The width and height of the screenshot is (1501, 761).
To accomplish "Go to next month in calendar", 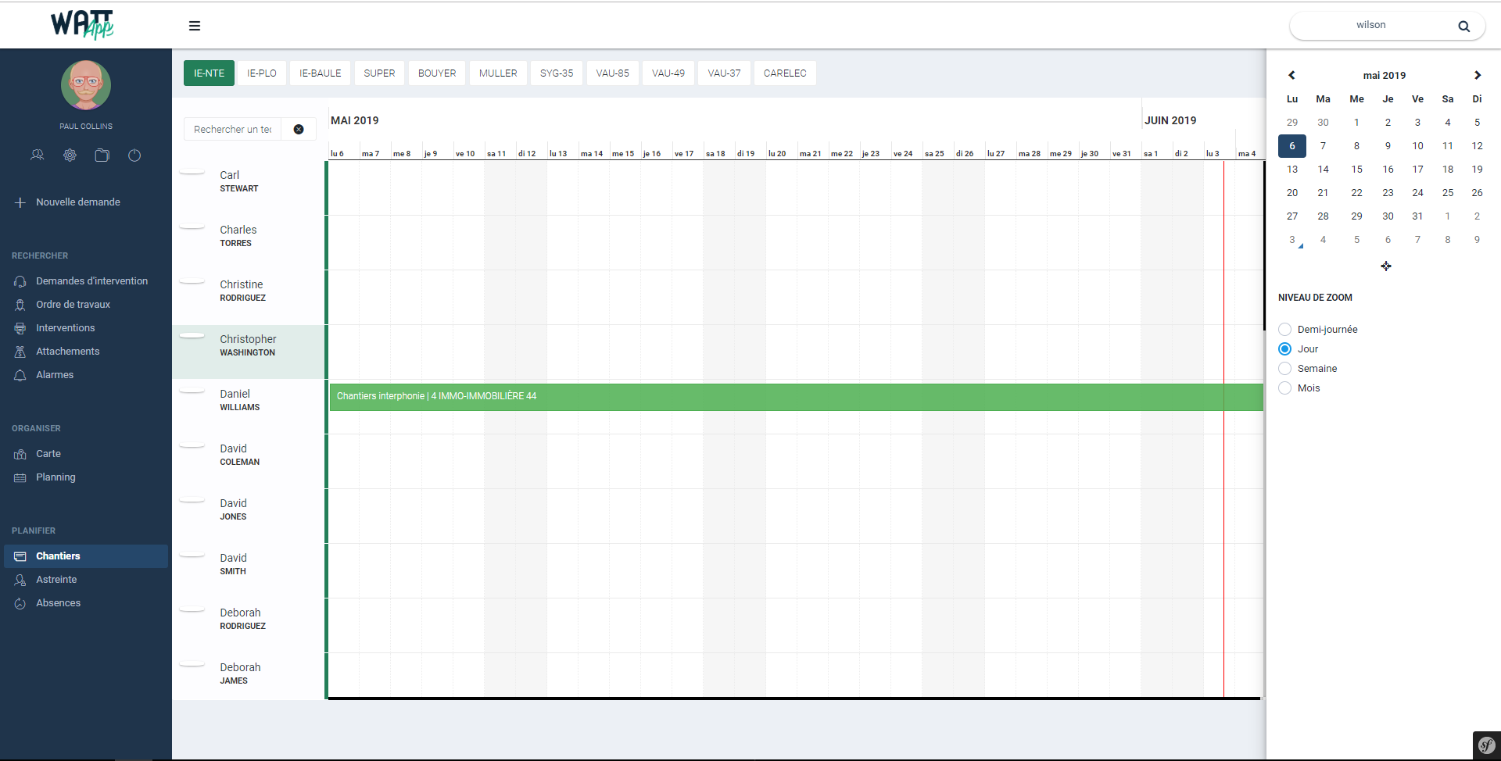I will pos(1477,76).
